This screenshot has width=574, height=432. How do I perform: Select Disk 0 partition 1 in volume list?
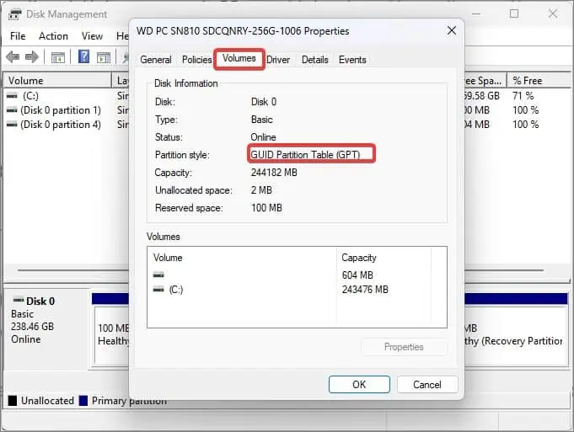coord(61,110)
